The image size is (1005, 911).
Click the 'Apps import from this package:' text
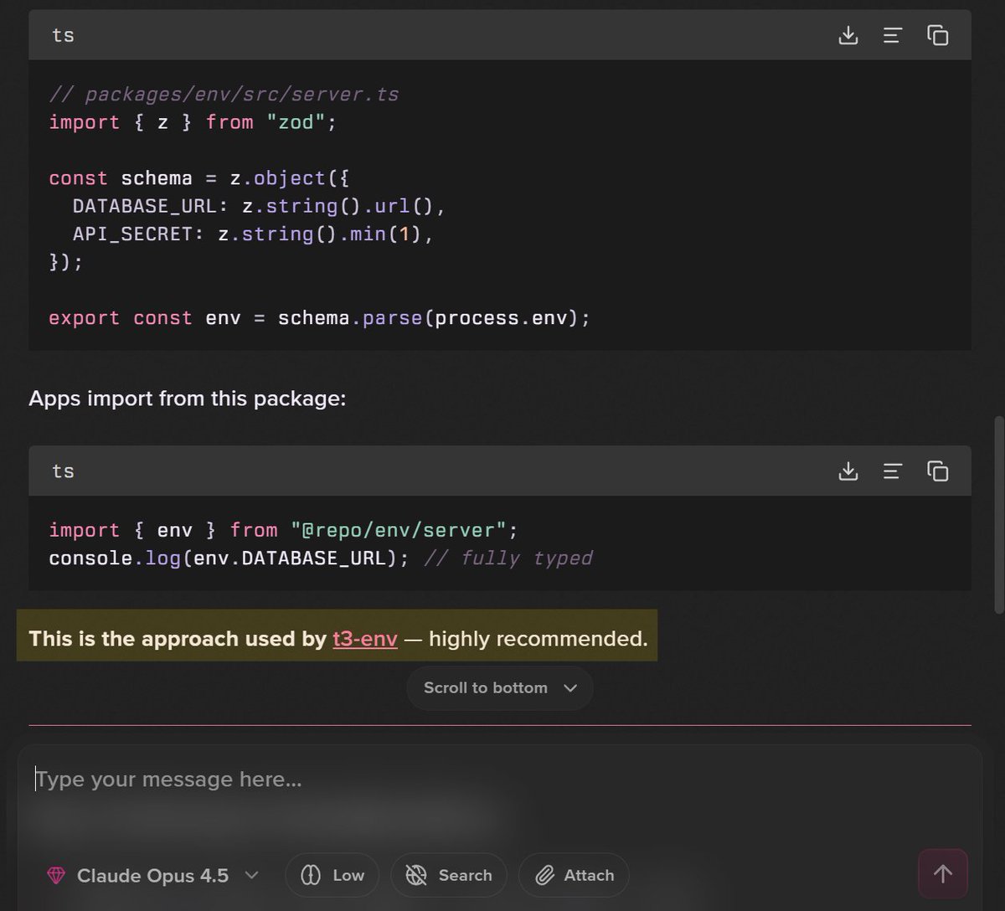pos(188,399)
